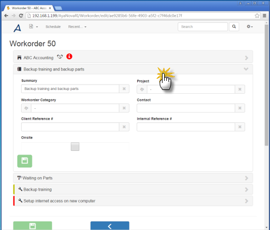Clear the Contact field with its X
The width and height of the screenshot is (270, 230).
point(240,108)
